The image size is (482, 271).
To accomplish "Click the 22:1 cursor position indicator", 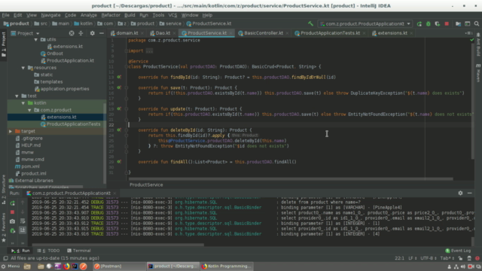I will click(x=399, y=258).
